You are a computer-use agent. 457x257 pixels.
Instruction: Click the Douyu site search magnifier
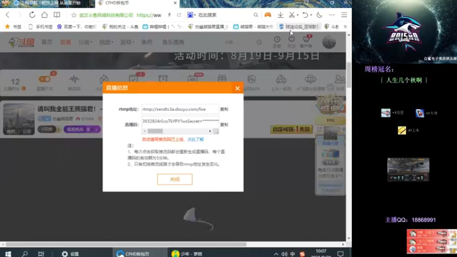pyautogui.click(x=259, y=42)
